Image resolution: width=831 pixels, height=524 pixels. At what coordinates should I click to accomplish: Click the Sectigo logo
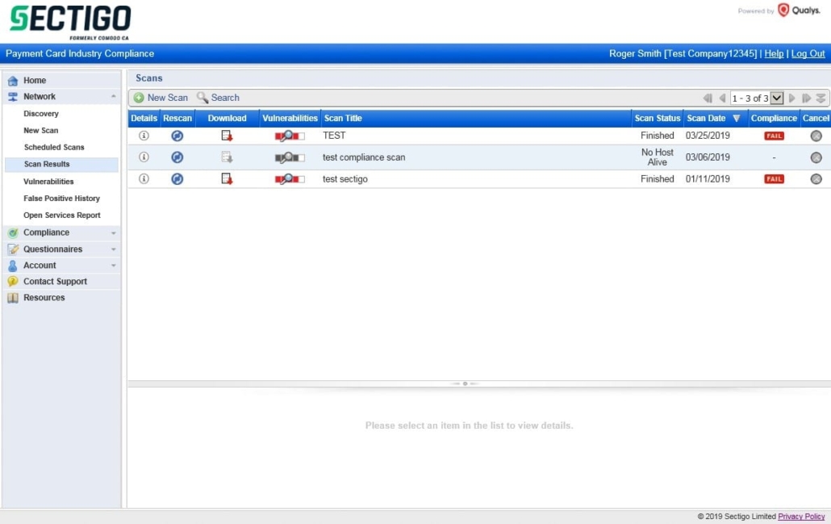tap(70, 22)
